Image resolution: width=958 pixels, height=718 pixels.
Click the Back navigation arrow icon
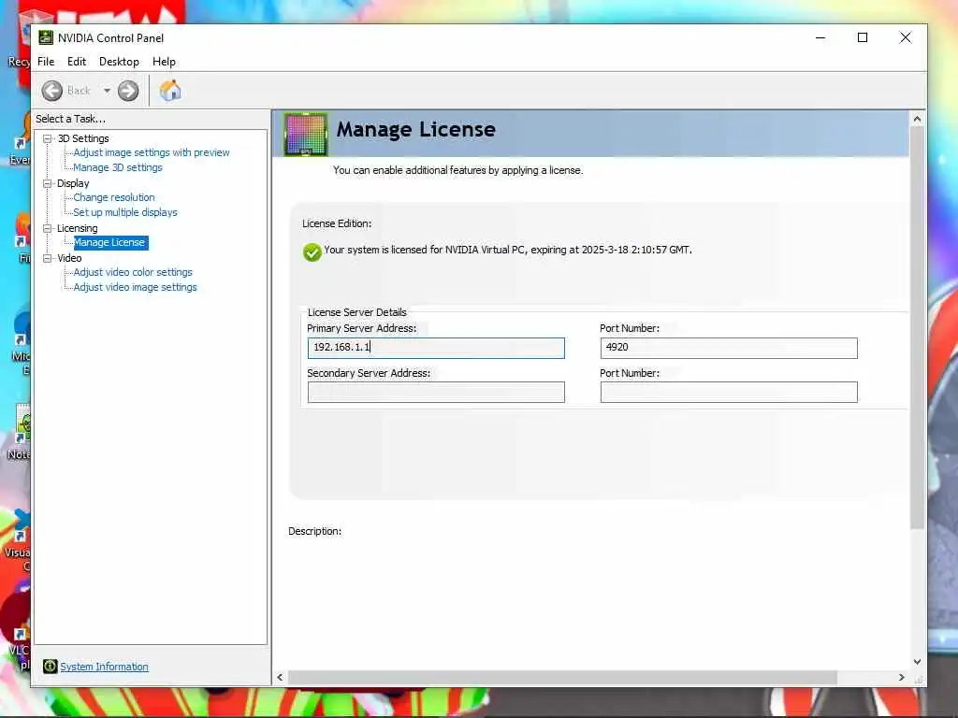coord(52,91)
